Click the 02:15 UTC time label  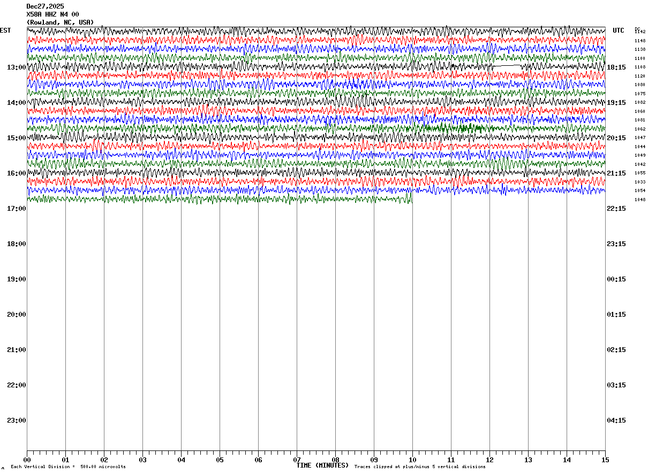click(x=616, y=350)
